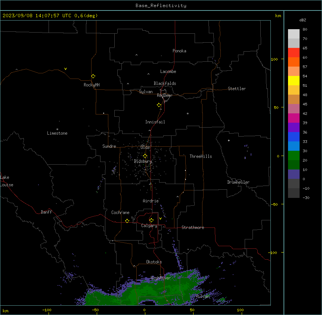Select the dark green 10-20 dBZ swatch

(x=294, y=165)
